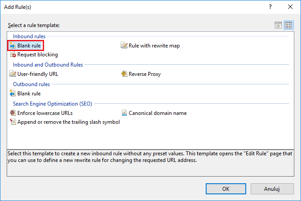The image size is (301, 201).
Task: Select the Canonical domain name icon
Action: tap(124, 113)
